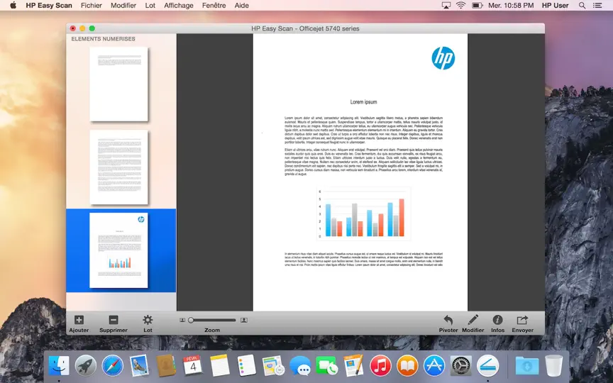This screenshot has height=383, width=613.
Task: Open the Fenêtre menu
Action: click(214, 6)
